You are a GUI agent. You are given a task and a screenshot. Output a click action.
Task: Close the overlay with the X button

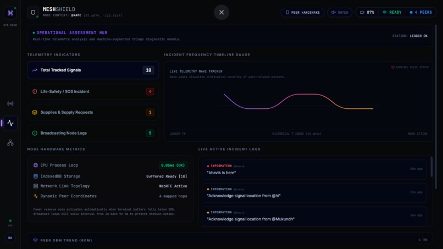[x=221, y=12]
